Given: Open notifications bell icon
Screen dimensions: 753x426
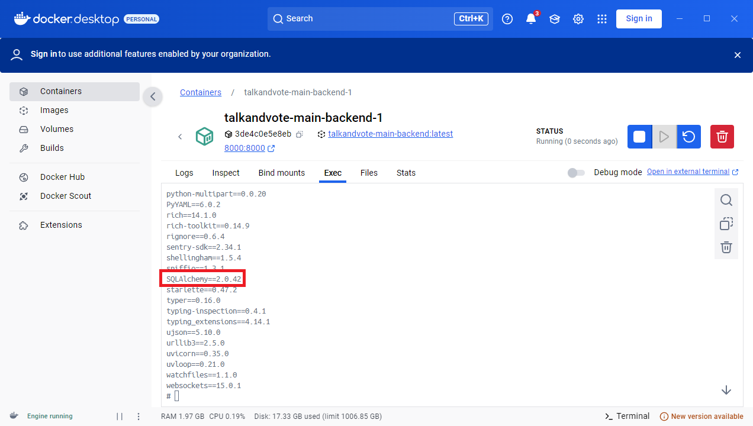Looking at the screenshot, I should click(x=531, y=19).
